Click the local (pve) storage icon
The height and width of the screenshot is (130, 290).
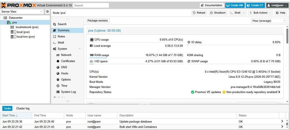pyautogui.click(x=13, y=32)
